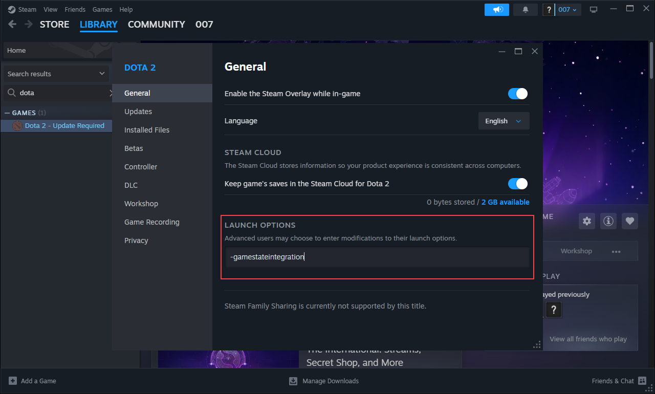Open the Friends menu
The width and height of the screenshot is (655, 394).
[75, 10]
